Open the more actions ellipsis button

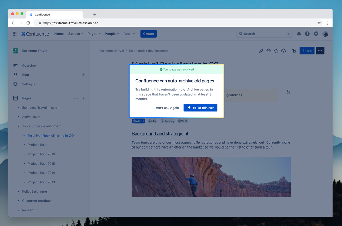[x=320, y=51]
